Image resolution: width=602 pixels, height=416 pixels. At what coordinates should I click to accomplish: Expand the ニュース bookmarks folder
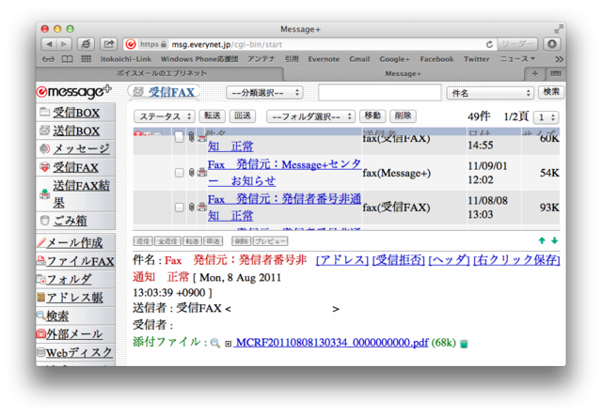[x=517, y=59]
